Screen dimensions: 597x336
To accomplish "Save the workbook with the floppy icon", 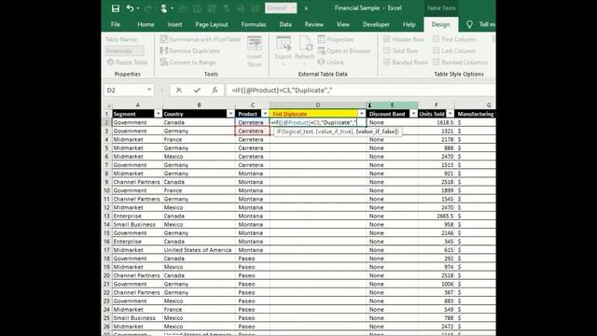I will click(x=115, y=8).
